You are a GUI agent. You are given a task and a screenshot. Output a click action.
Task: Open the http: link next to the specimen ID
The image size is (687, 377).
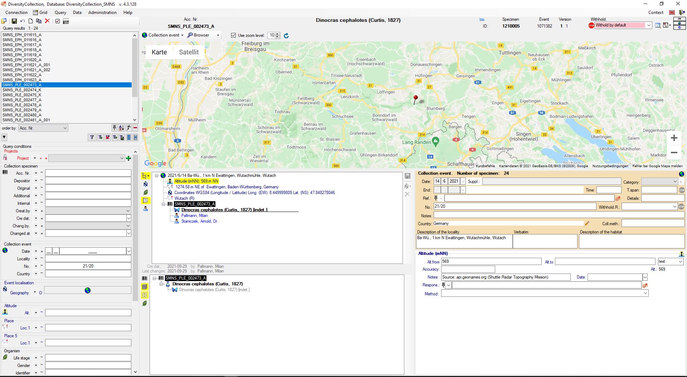(482, 19)
